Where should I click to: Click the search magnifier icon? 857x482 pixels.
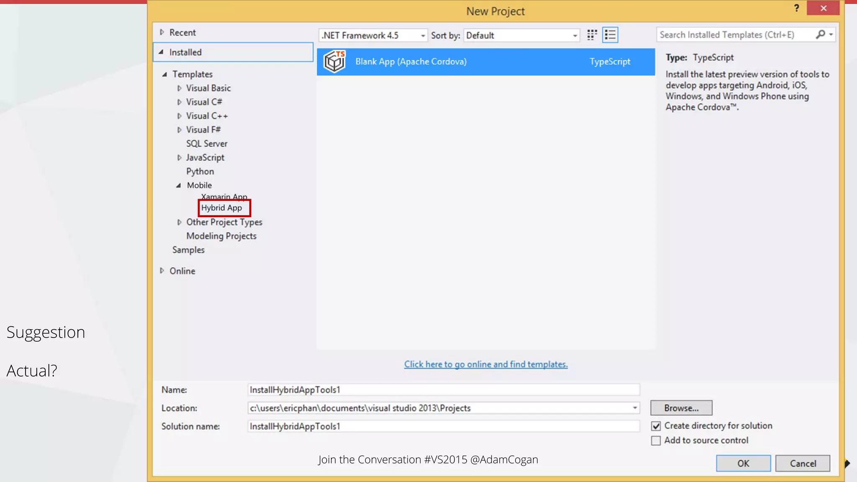(820, 35)
